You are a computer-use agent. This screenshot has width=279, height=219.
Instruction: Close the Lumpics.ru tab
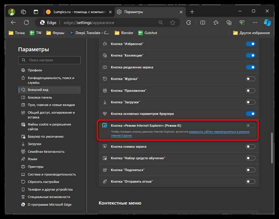click(110, 12)
